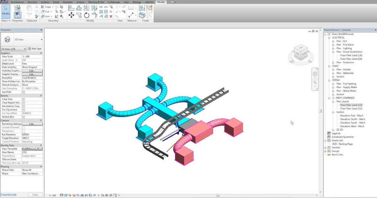Click the Visual Style icon in view bar
Screen dimensions: 377x198
(x=66, y=195)
